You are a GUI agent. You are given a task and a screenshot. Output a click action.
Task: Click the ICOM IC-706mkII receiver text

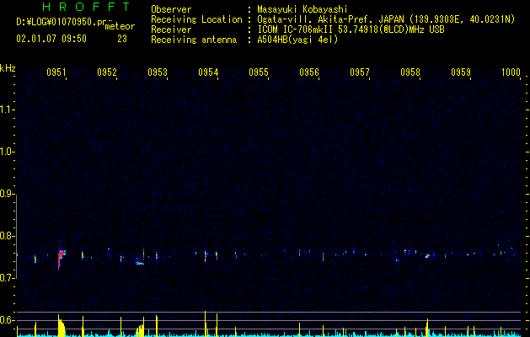point(351,29)
